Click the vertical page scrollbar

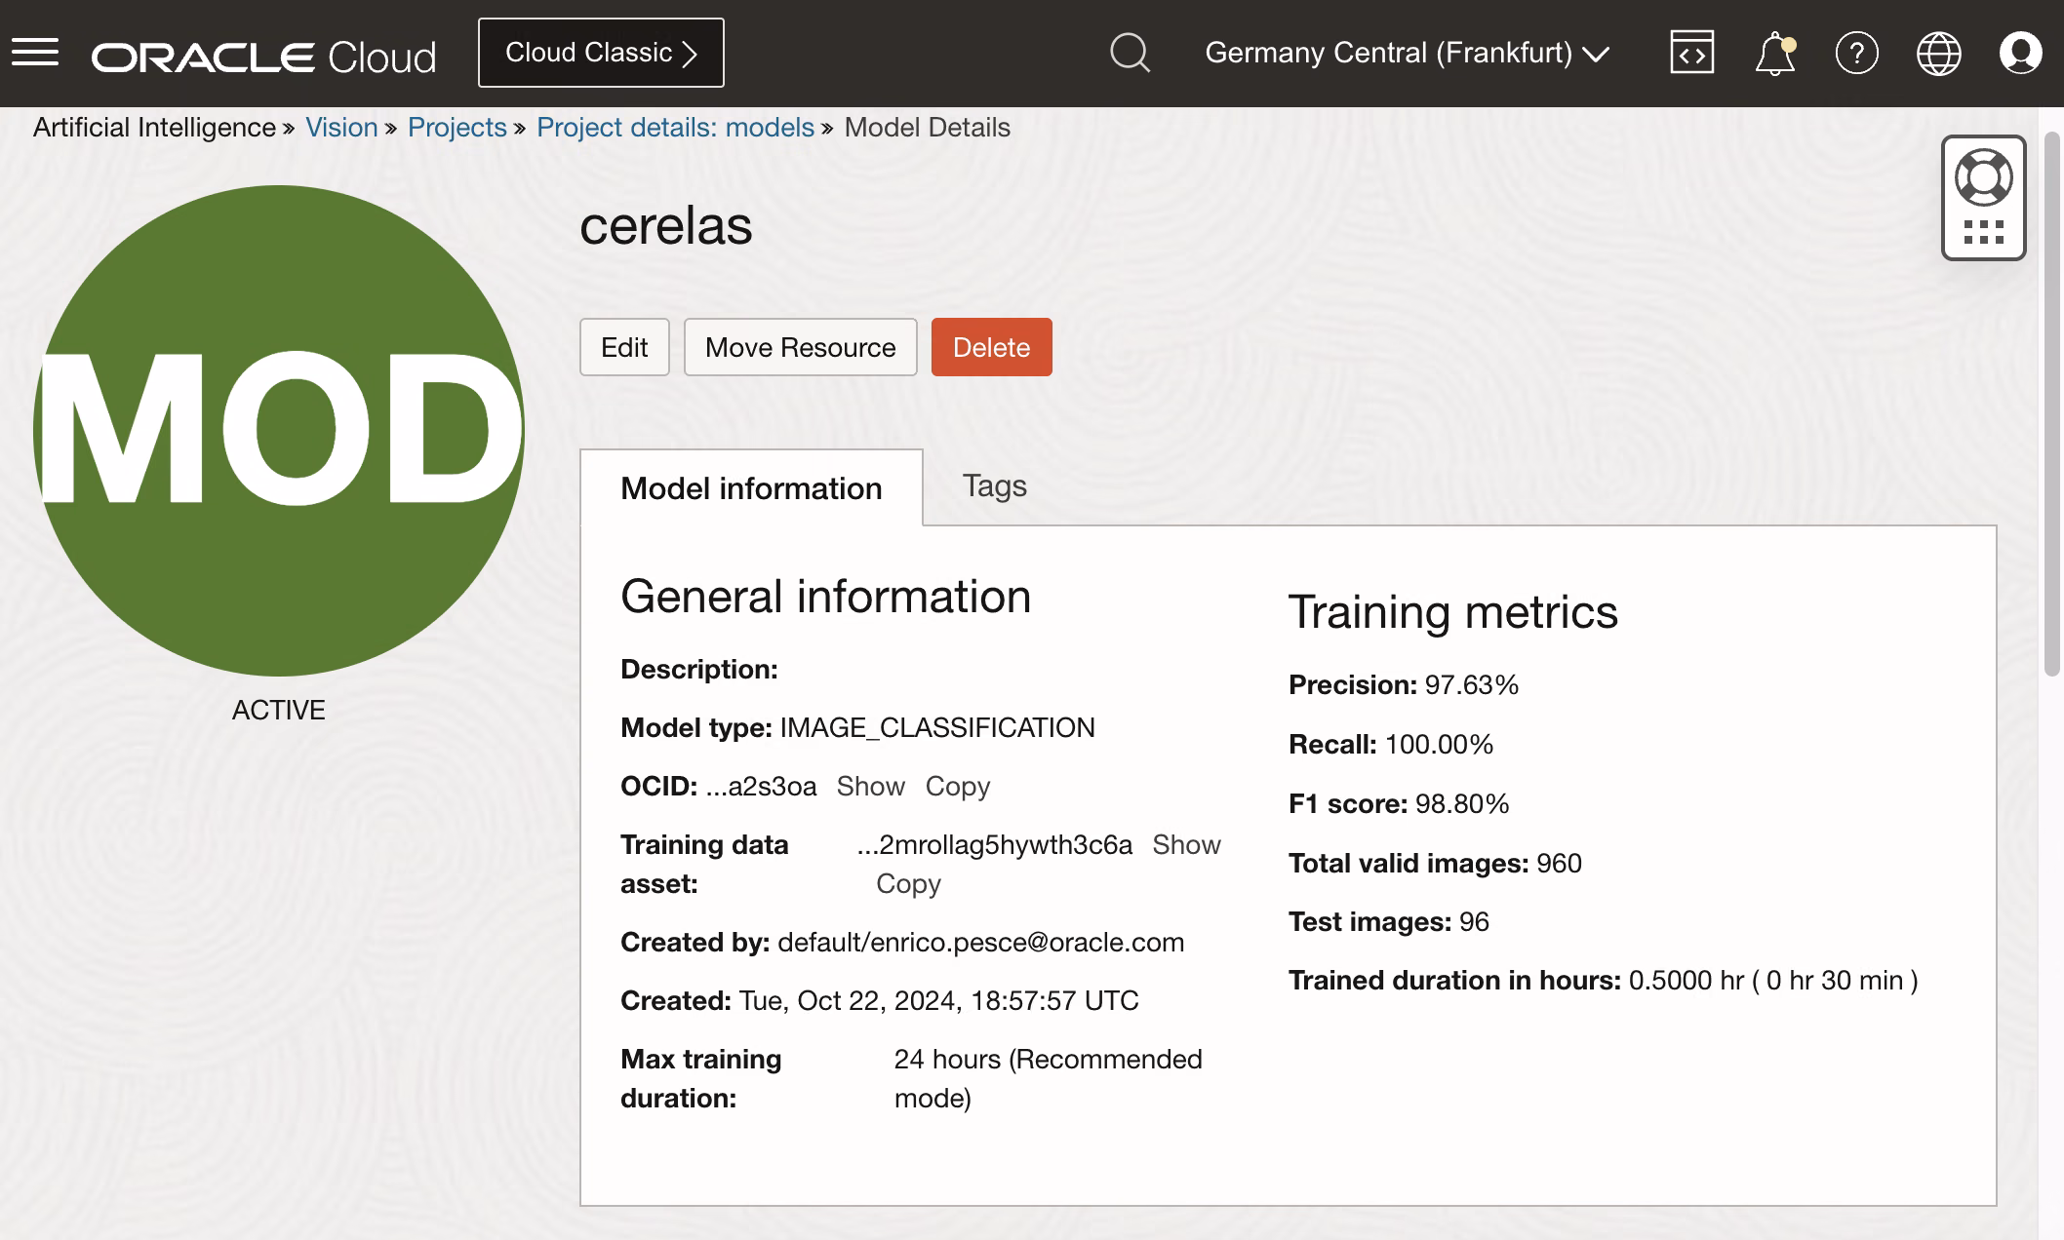[x=2051, y=405]
